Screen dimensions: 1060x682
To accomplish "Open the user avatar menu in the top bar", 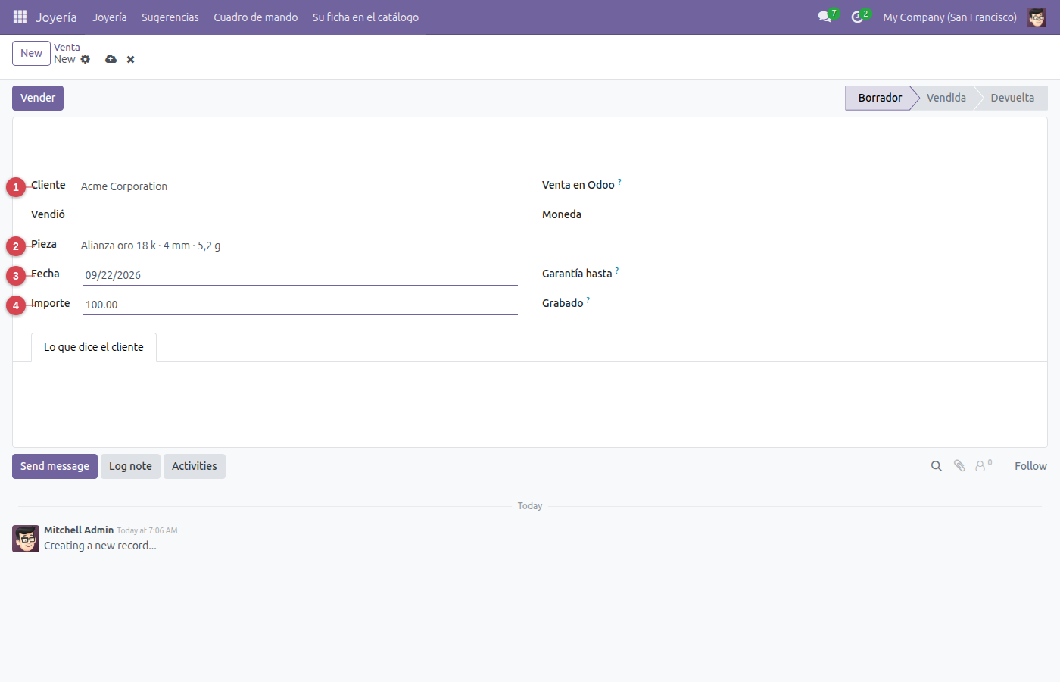I will (1037, 17).
